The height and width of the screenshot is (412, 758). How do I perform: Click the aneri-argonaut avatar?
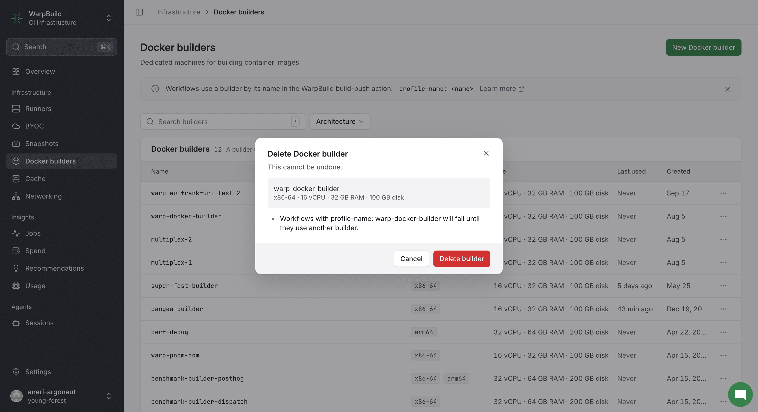[x=17, y=396]
